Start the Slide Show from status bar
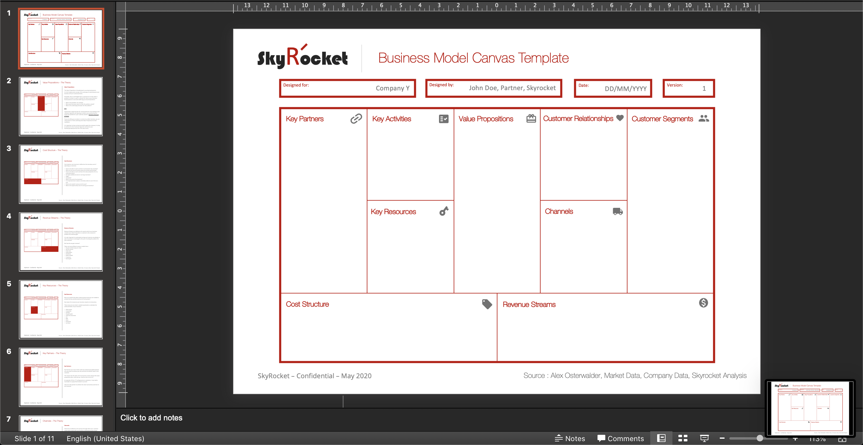The height and width of the screenshot is (445, 863). tap(704, 438)
